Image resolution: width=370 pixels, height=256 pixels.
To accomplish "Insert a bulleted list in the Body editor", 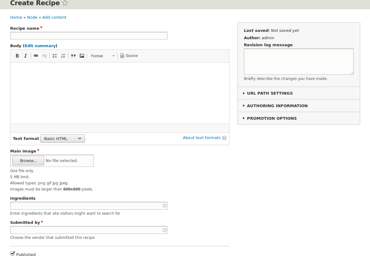I will pyautogui.click(x=55, y=56).
